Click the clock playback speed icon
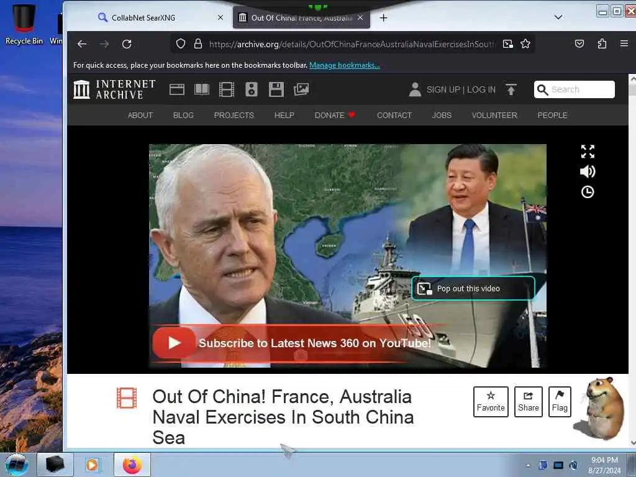Screen dimensions: 636x477 tap(588, 192)
